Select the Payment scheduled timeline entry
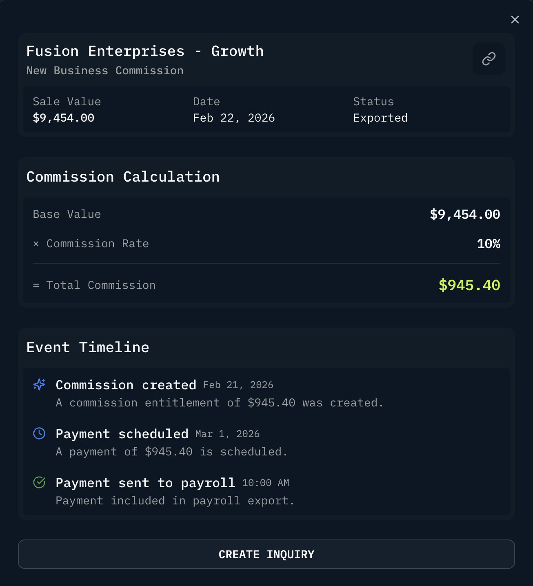This screenshot has height=586, width=533. point(122,433)
